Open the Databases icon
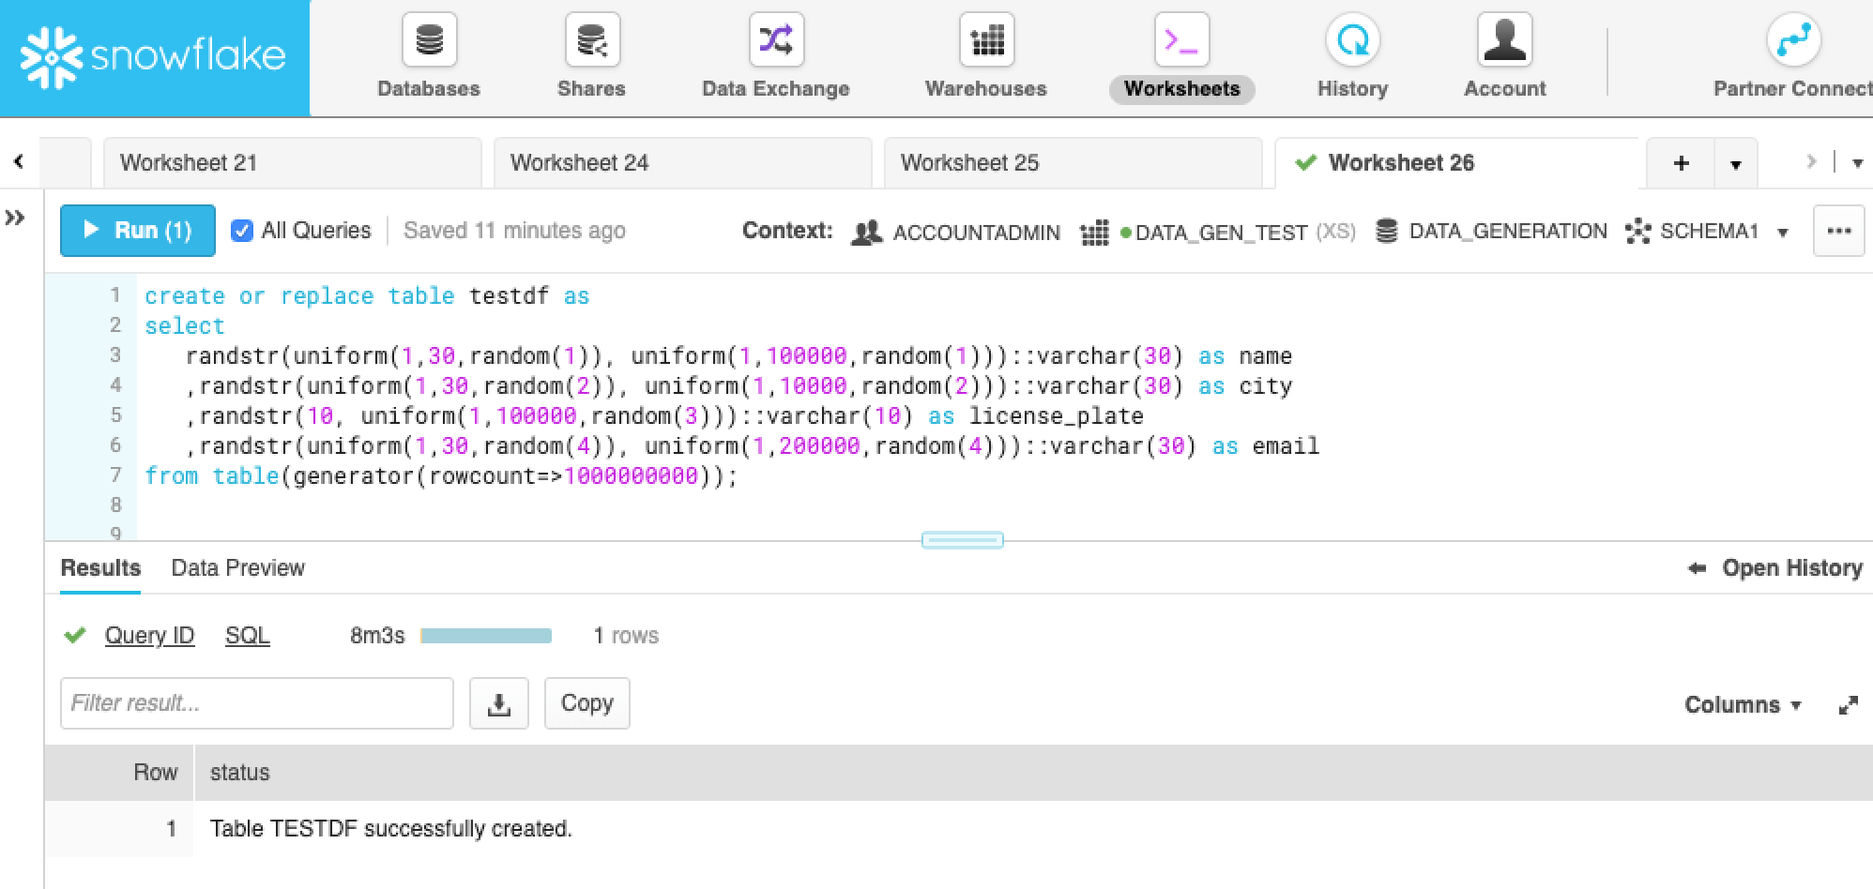 429,41
